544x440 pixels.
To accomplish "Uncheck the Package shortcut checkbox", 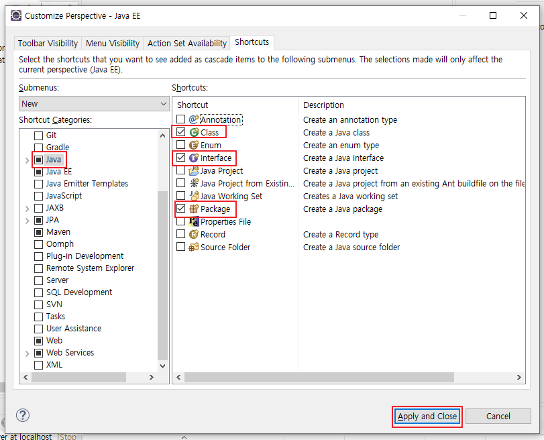I will pyautogui.click(x=180, y=209).
